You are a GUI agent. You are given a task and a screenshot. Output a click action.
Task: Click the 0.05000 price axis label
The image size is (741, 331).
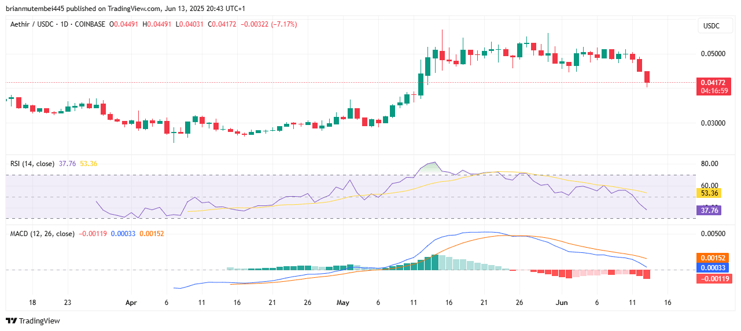(x=713, y=54)
